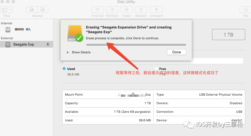Click the erase complete status message
The width and height of the screenshot is (251, 136).
tap(122, 38)
